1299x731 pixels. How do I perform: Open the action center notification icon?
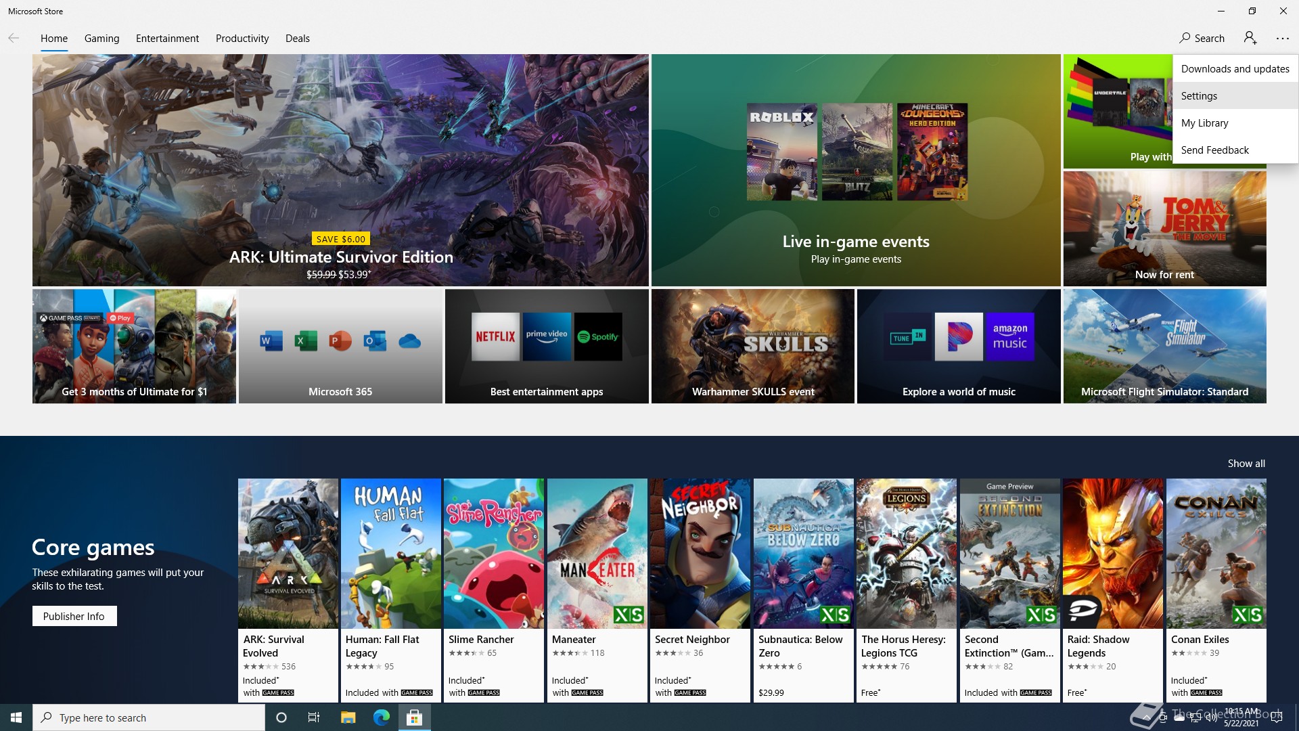point(1277,717)
